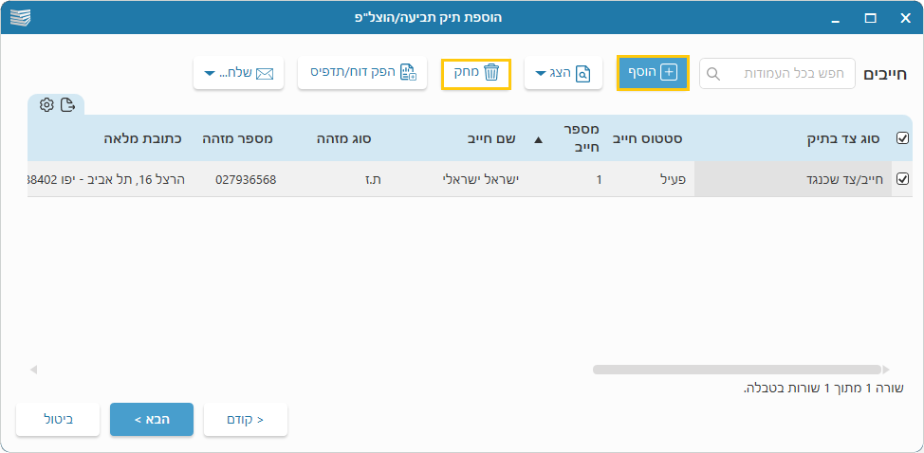This screenshot has width=924, height=453.
Task: Sort by the שם חייב column header
Action: [491, 138]
